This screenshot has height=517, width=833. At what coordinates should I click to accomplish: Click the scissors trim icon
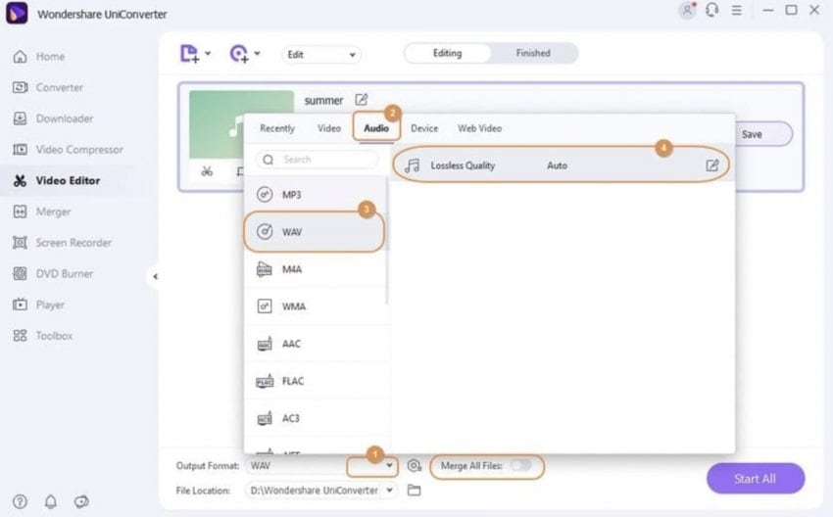[x=207, y=171]
